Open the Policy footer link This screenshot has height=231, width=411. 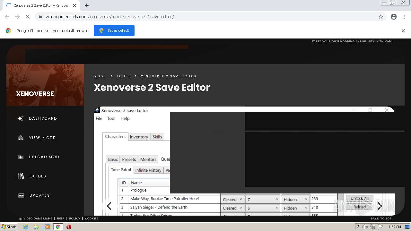click(74, 218)
